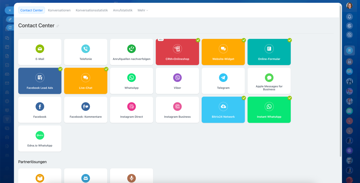Click the bookmark icon in right sidebar
This screenshot has width=360, height=183.
click(349, 50)
